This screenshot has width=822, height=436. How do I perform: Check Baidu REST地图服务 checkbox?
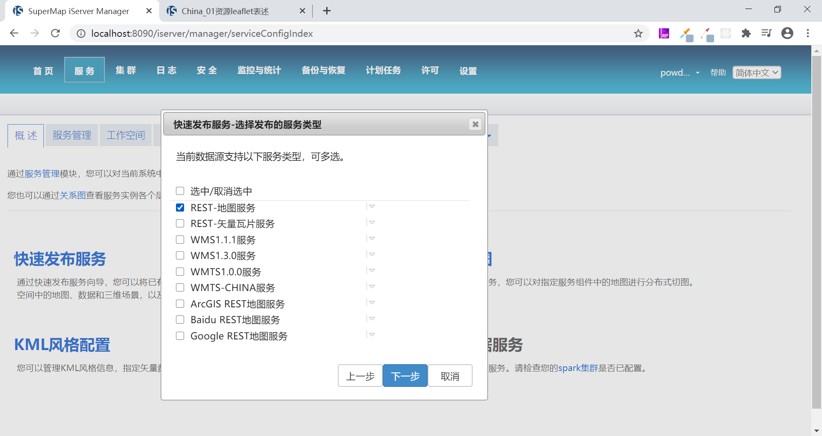(180, 320)
